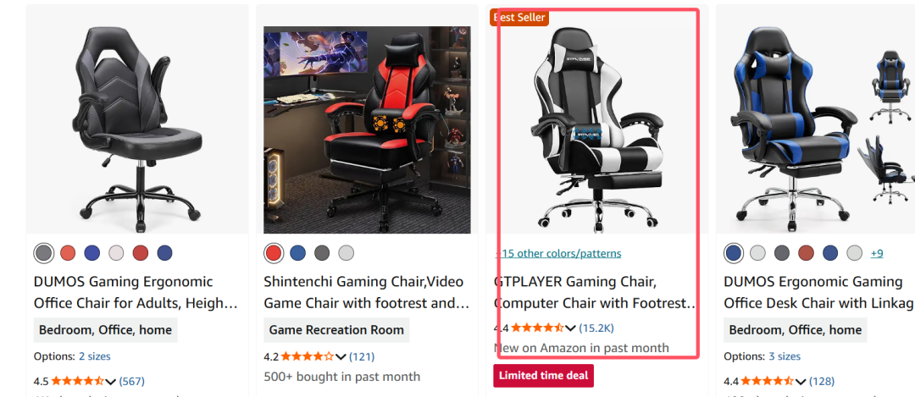Open the (15.2K) reviews link
Viewport: 915px width, 397px height.
click(x=596, y=328)
